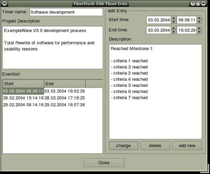Image resolution: width=210 pixels, height=174 pixels.
Task: Select event starting 28.02.2004 15:14:16
Action: (23, 98)
